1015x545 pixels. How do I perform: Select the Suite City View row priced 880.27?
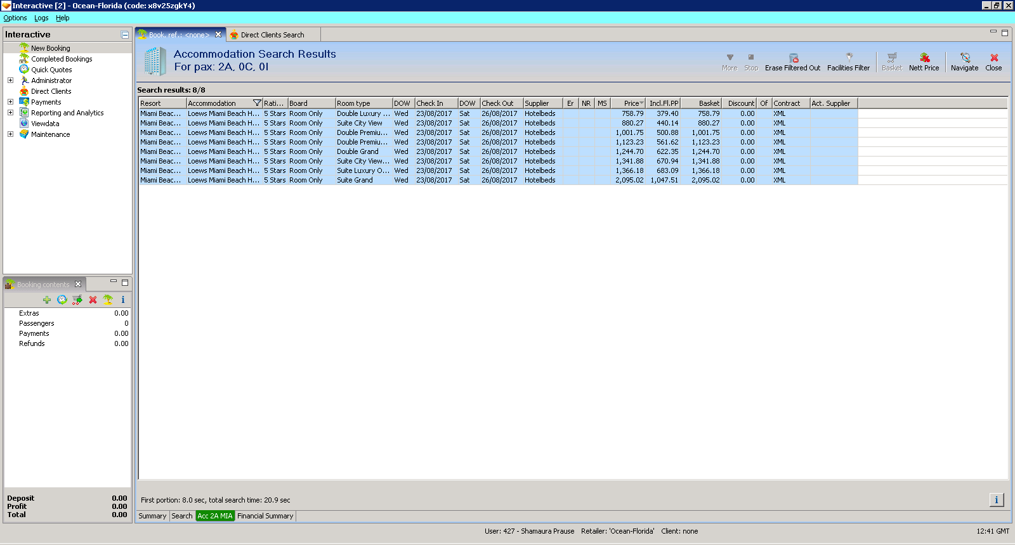coord(498,123)
